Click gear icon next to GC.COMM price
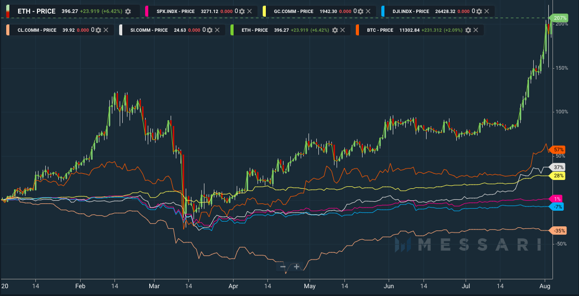 click(359, 11)
